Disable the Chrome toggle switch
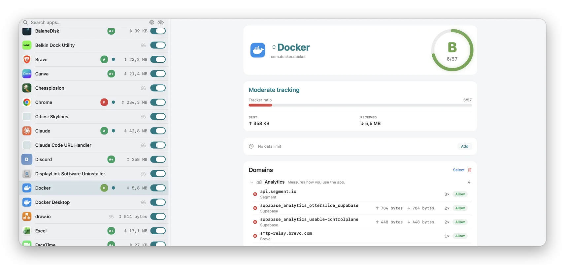This screenshot has width=565, height=265. point(158,102)
